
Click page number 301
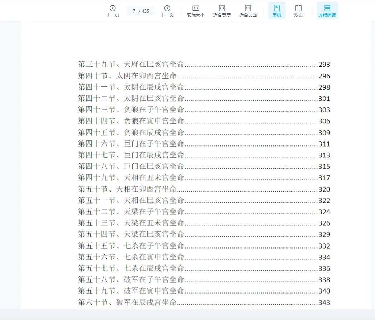click(324, 98)
